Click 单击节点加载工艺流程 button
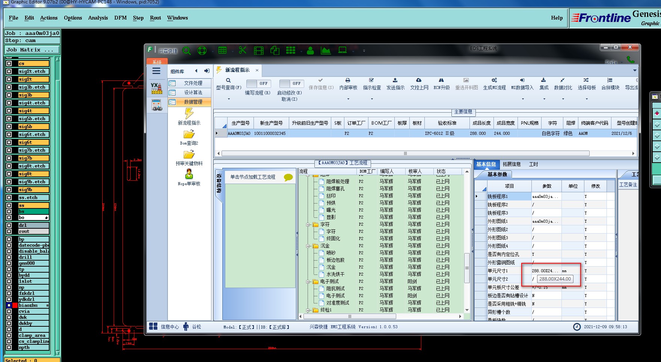 click(253, 177)
